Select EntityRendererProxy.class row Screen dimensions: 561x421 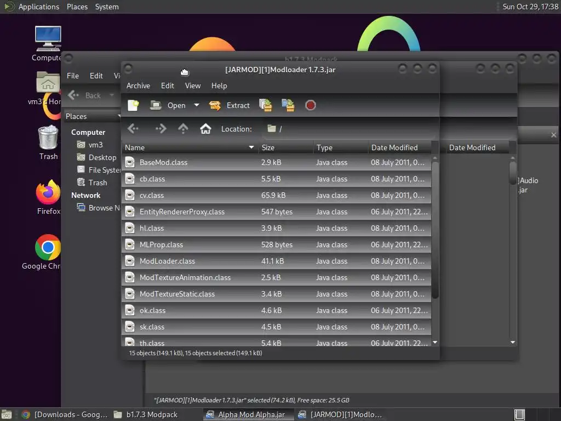(276, 212)
